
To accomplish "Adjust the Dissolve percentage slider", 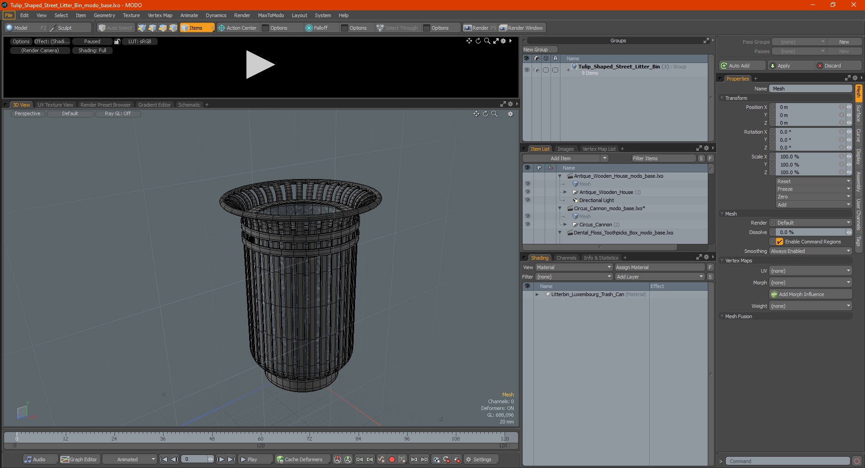I will (x=810, y=232).
